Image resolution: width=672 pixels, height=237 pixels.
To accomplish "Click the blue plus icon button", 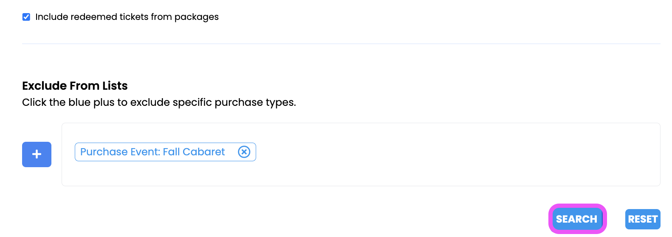I will click(37, 154).
